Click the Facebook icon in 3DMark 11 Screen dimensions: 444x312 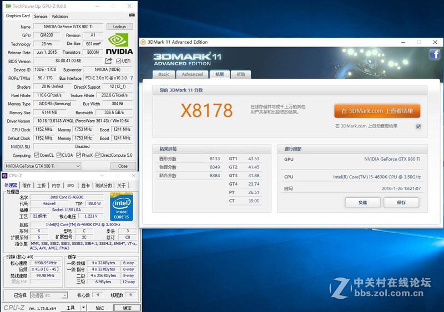coord(435,54)
